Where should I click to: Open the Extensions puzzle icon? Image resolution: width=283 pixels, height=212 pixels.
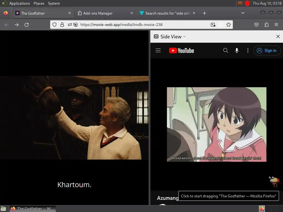[x=266, y=25]
